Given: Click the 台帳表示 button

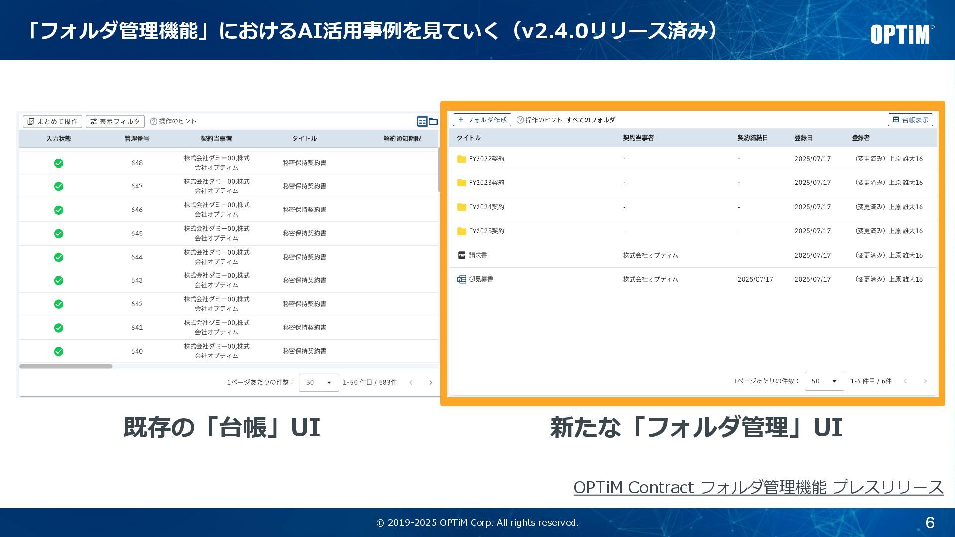Looking at the screenshot, I should tap(910, 120).
